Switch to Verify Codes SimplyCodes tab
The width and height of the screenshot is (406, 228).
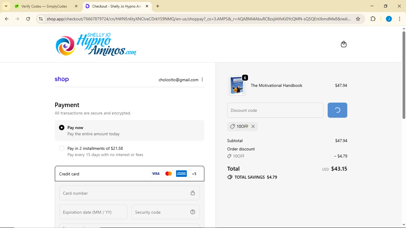(44, 6)
